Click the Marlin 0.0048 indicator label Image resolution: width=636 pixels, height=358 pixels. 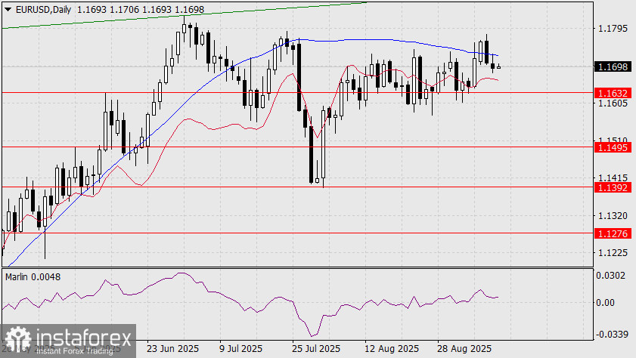[x=33, y=277]
